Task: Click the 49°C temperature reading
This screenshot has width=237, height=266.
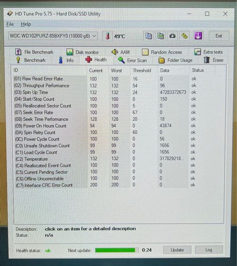Action: pyautogui.click(x=119, y=36)
